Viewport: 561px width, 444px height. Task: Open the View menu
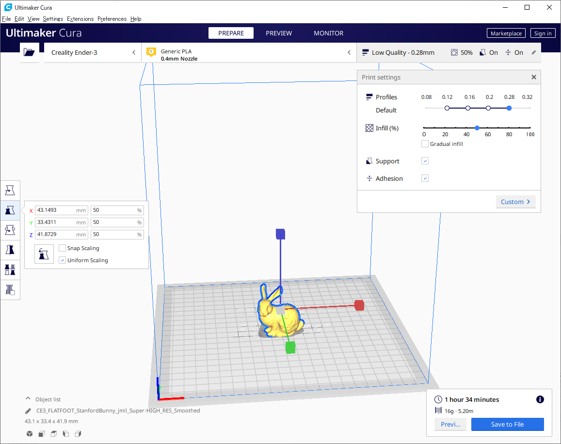33,19
